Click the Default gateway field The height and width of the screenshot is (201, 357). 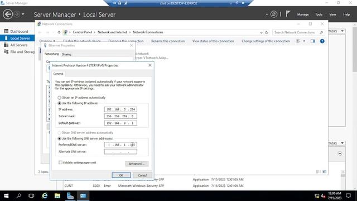(120, 123)
